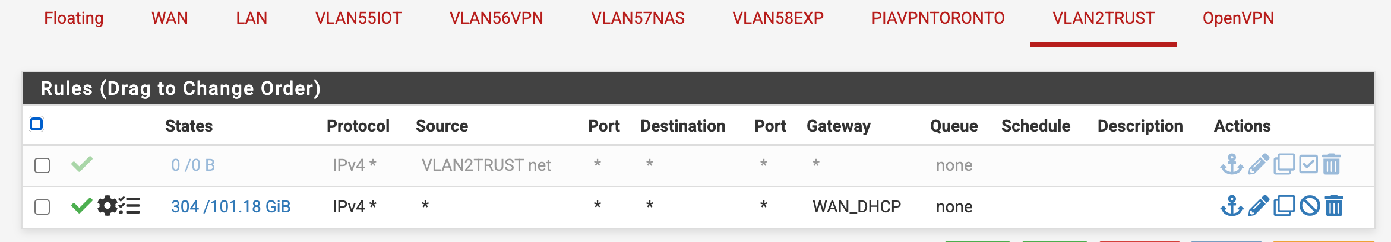Viewport: 1391px width, 242px height.
Task: Tick the select-all checkbox in the rules header
Action: point(36,124)
